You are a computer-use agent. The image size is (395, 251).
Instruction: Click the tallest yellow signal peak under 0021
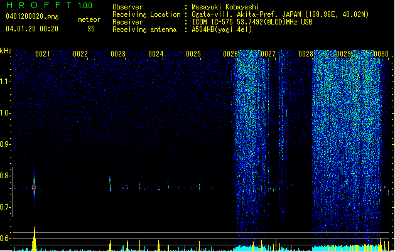pyautogui.click(x=35, y=238)
